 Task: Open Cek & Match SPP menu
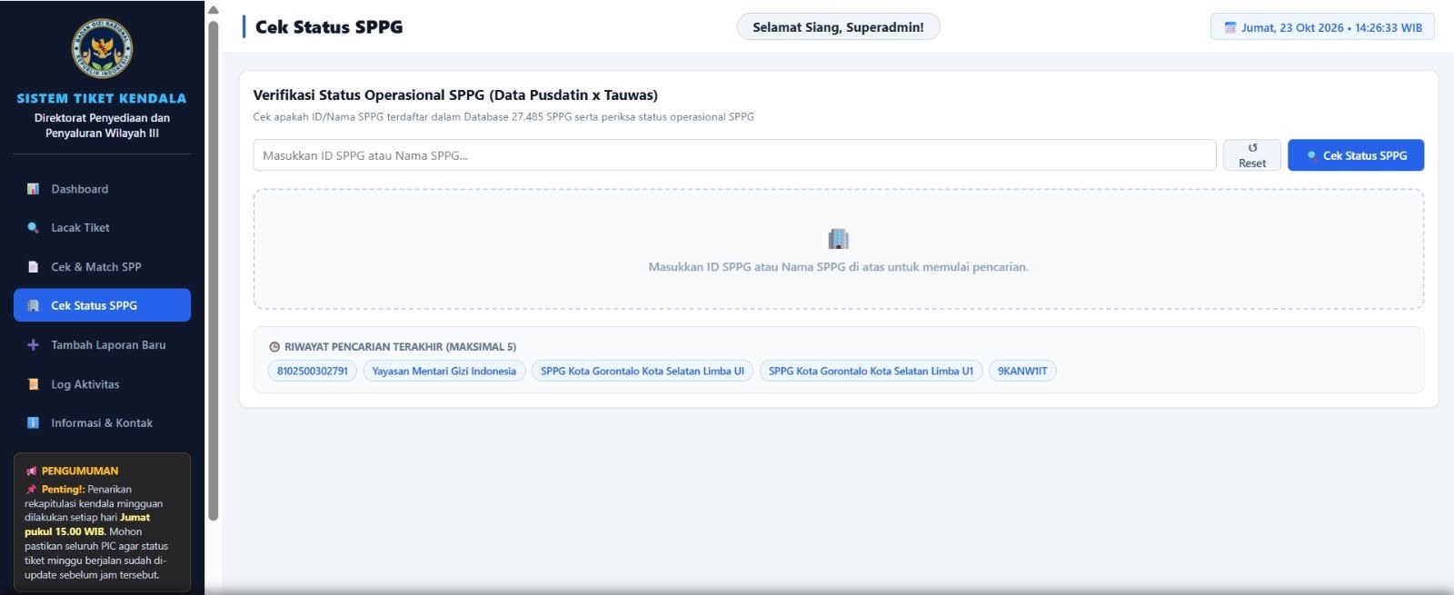[x=102, y=267]
